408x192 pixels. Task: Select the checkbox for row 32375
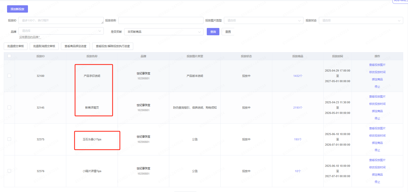pos(9,139)
